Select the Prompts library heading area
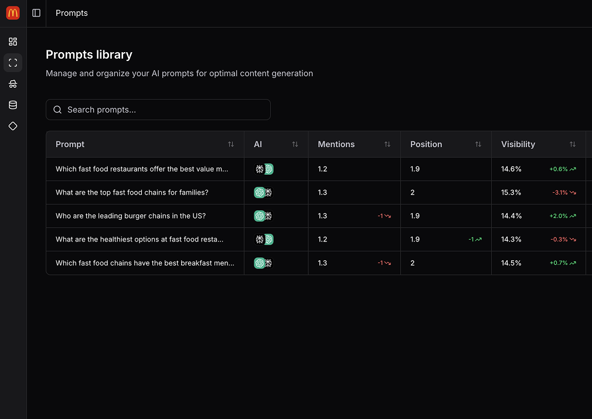The height and width of the screenshot is (419, 592). coord(89,54)
